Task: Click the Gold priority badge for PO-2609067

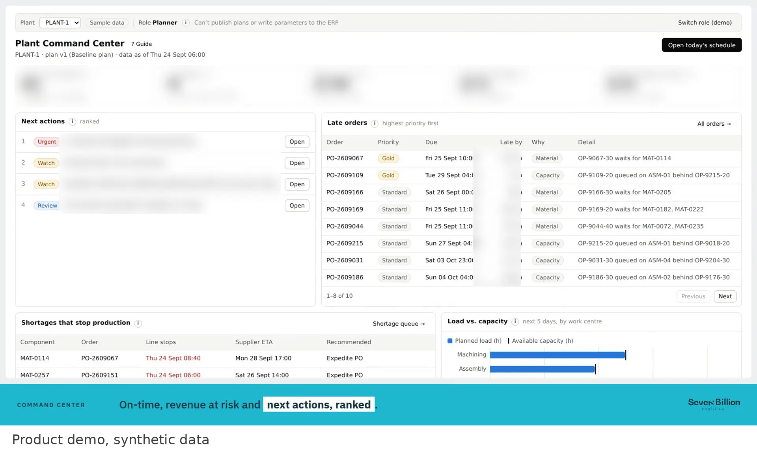Action: pos(388,158)
